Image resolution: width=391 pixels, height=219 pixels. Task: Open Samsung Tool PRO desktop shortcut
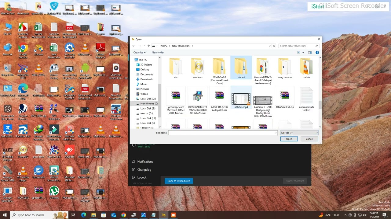pos(69,50)
